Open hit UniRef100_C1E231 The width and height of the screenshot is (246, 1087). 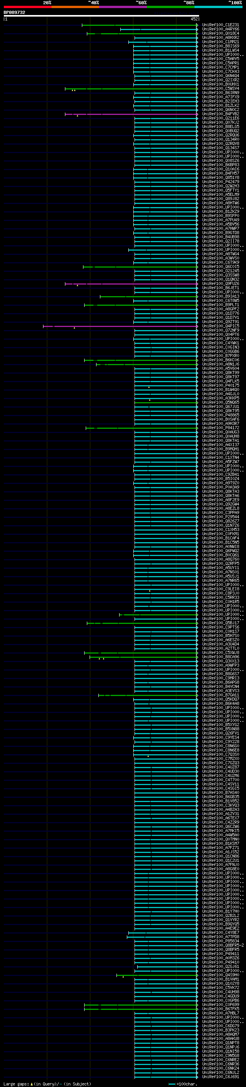(x=220, y=25)
